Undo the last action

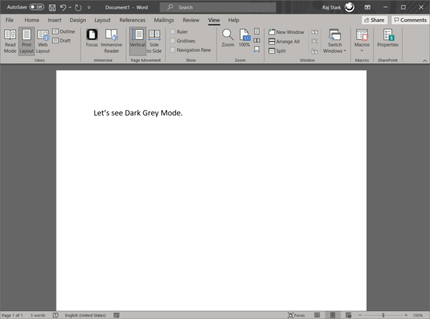coord(63,7)
